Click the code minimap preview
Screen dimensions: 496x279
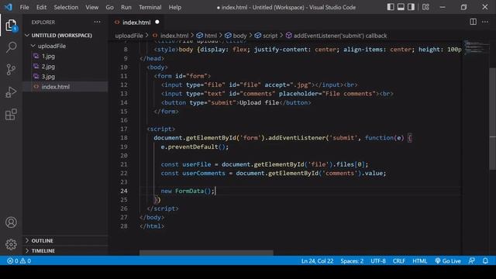tap(476, 46)
